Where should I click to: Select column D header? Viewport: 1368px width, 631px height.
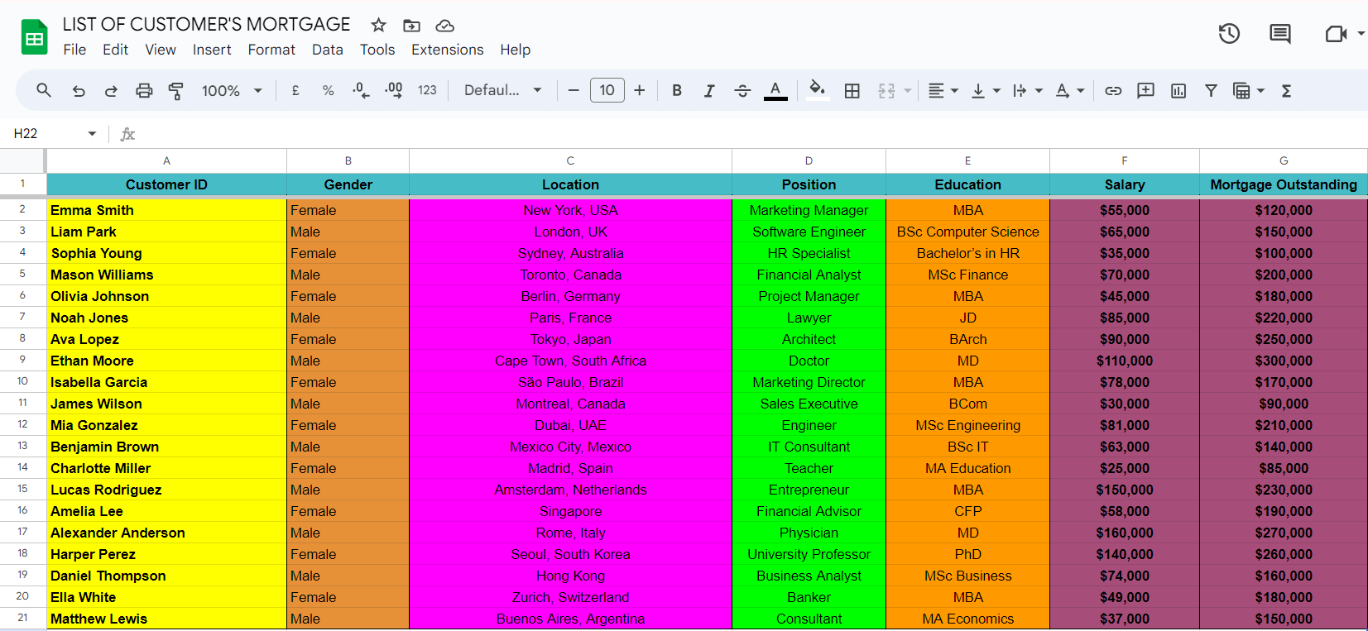point(809,160)
